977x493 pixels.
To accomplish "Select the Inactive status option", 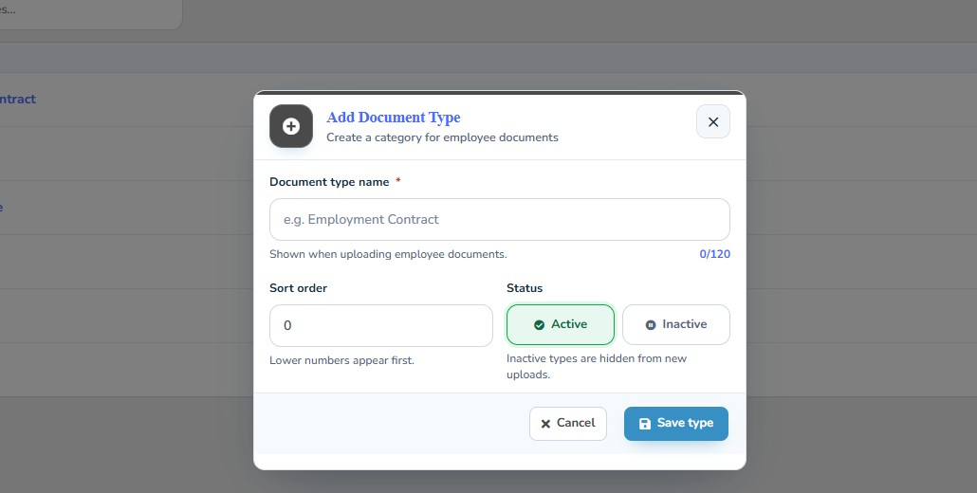I will 676,324.
